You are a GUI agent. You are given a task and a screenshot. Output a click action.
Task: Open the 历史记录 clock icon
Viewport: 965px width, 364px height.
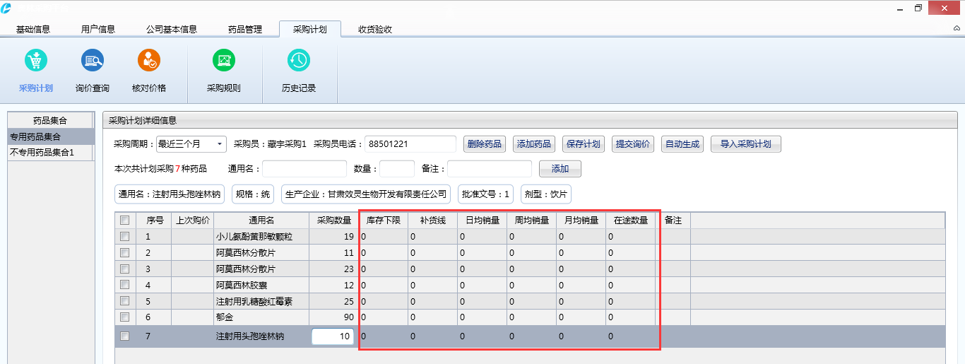(299, 61)
